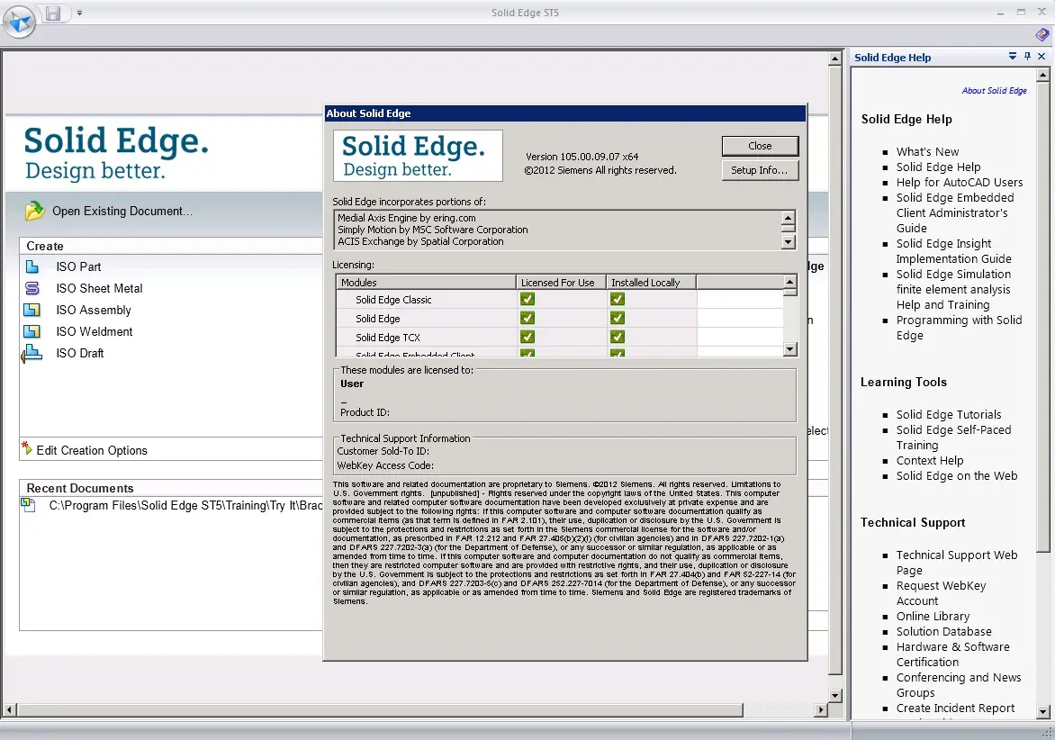Open Technical Support Web Page link
Screen dimensions: 1055x740
[957, 563]
